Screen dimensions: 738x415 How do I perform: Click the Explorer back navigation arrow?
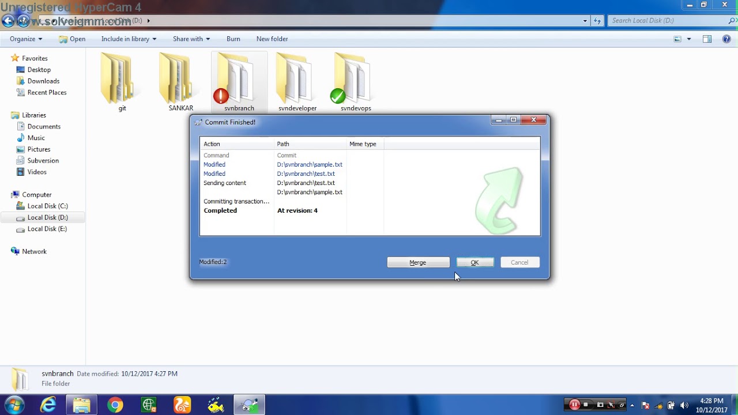point(8,21)
